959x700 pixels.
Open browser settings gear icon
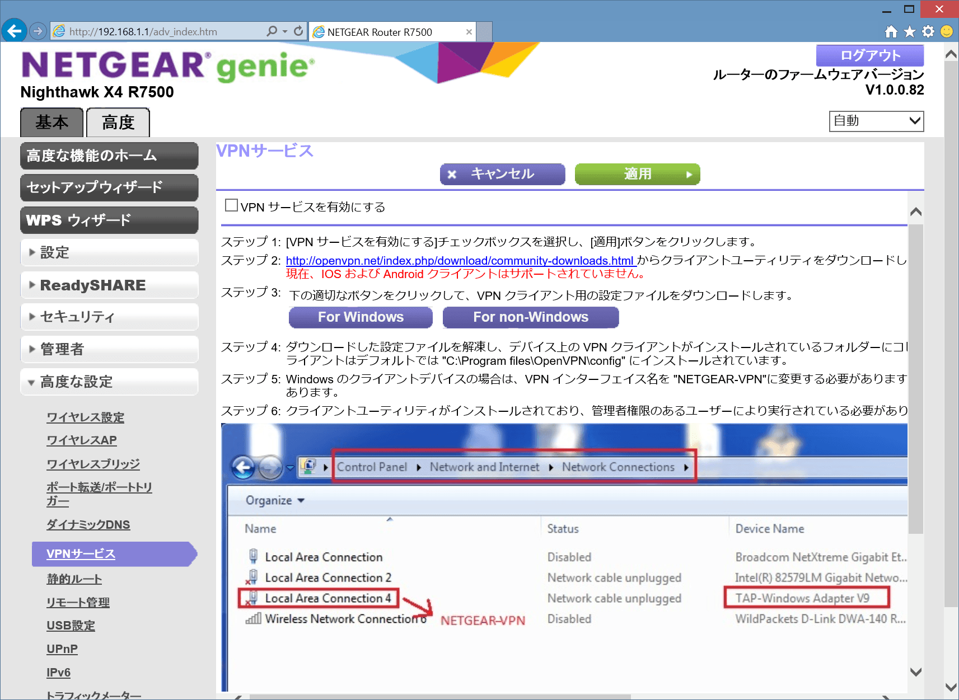tap(928, 32)
